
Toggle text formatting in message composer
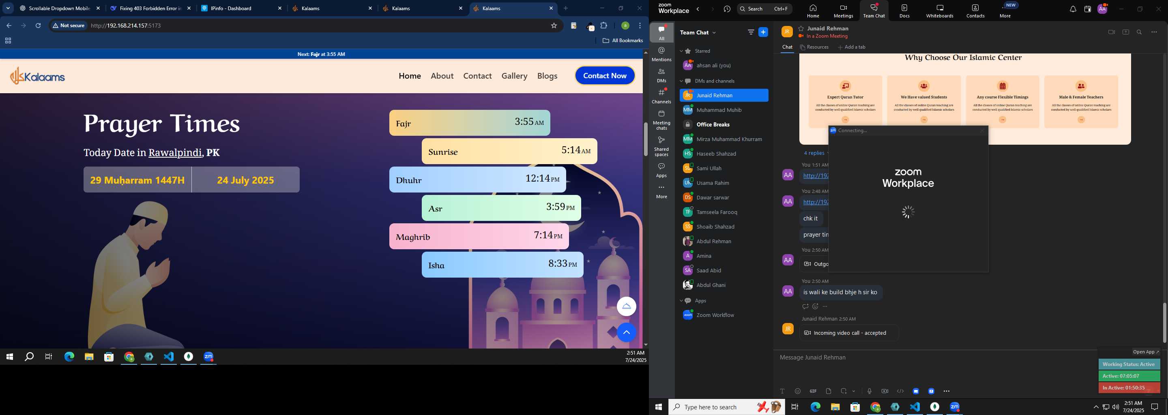782,391
